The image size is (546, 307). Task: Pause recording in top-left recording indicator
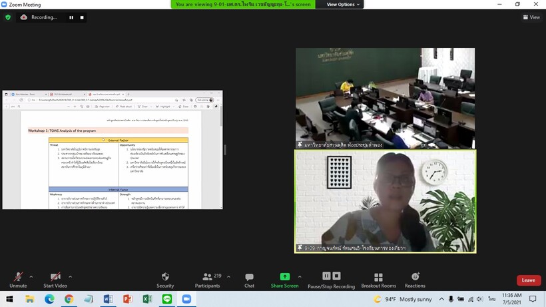point(71,17)
